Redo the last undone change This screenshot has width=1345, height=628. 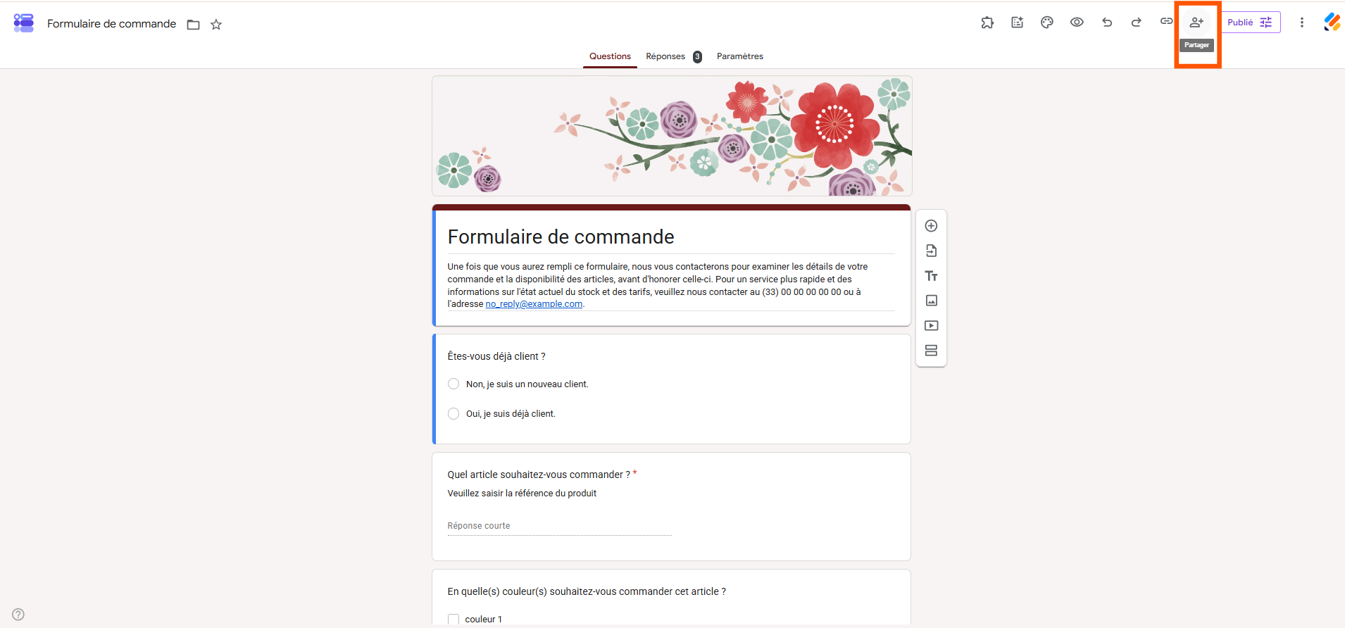pyautogui.click(x=1137, y=23)
